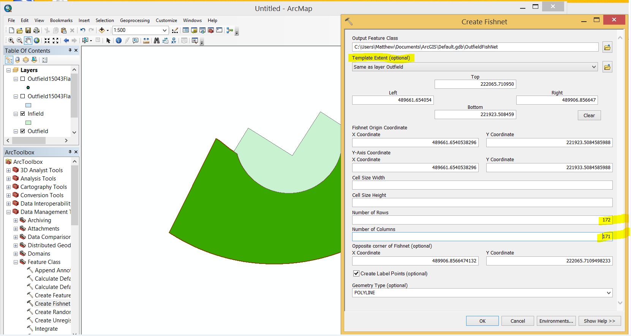Toggle the ArcToolbox window icon
The width and height of the screenshot is (631, 336).
tap(211, 30)
